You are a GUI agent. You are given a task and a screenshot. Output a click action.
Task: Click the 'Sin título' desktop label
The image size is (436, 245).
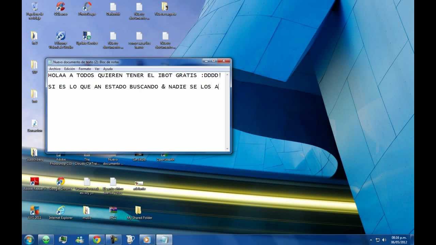tap(139, 160)
